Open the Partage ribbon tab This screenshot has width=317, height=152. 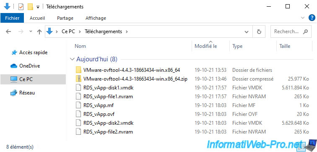point(65,18)
